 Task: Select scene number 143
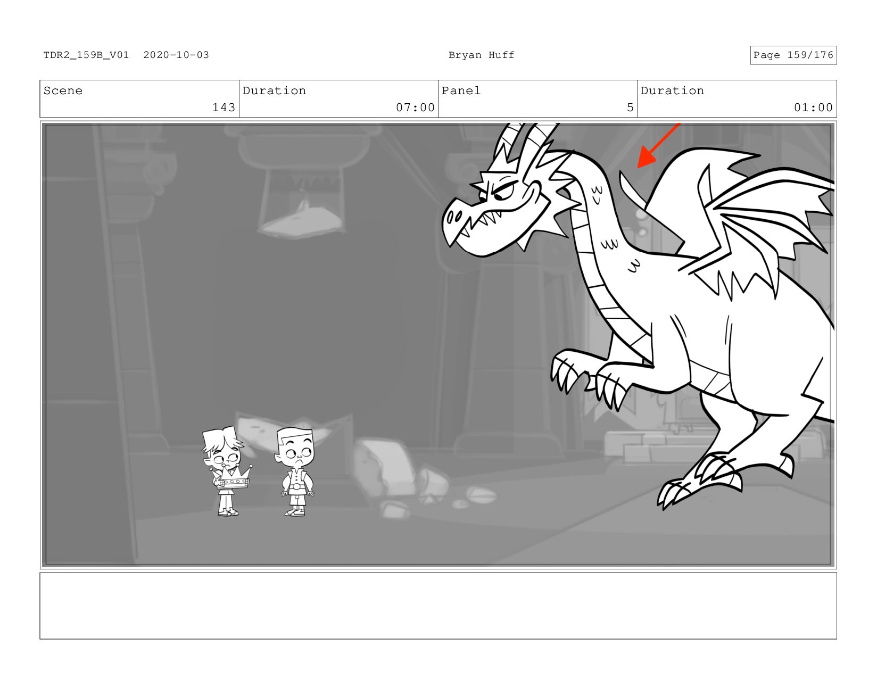coord(224,107)
